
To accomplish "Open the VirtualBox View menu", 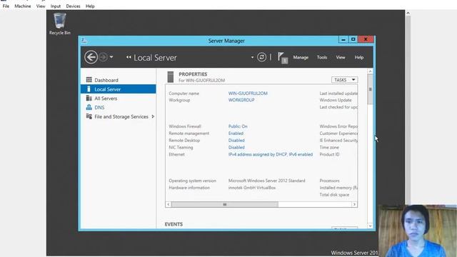I will (41, 6).
